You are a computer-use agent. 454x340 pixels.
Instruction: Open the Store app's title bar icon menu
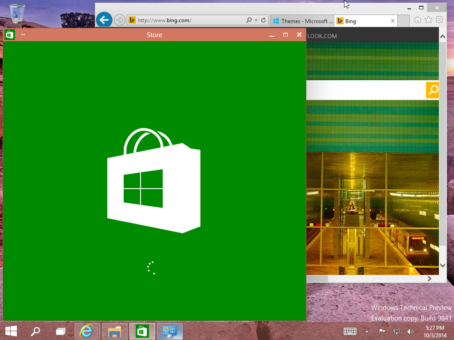pyautogui.click(x=10, y=35)
